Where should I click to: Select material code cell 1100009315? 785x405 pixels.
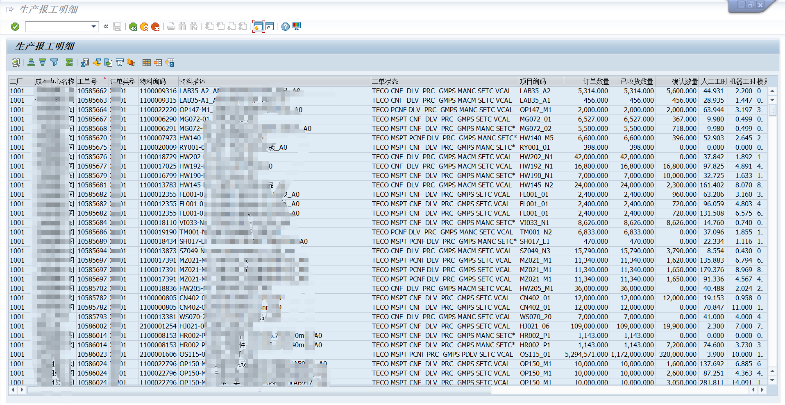158,100
